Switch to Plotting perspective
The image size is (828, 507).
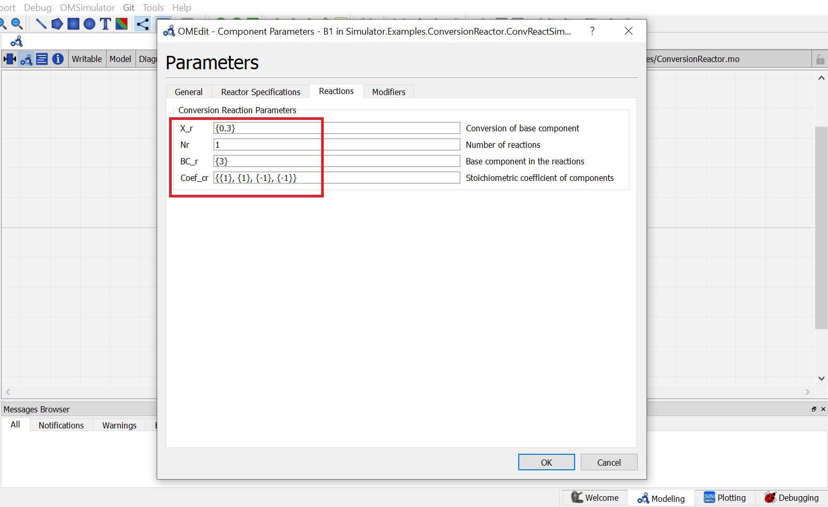(x=725, y=498)
